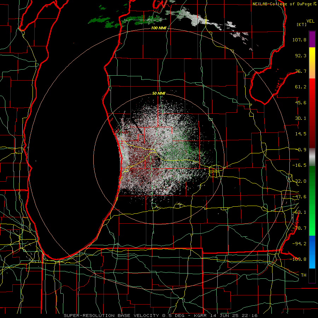Click the [KT] units label
This screenshot has width=318, height=318.
pos(302,24)
